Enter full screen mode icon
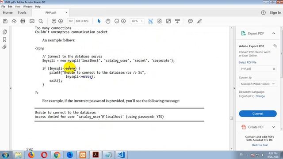Image resolution: width=283 pixels, height=159 pixels. (168, 21)
